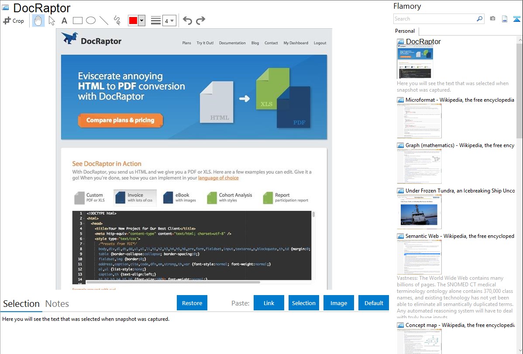
Task: Open the line thickness dropdown showing 4
Action: click(x=169, y=21)
